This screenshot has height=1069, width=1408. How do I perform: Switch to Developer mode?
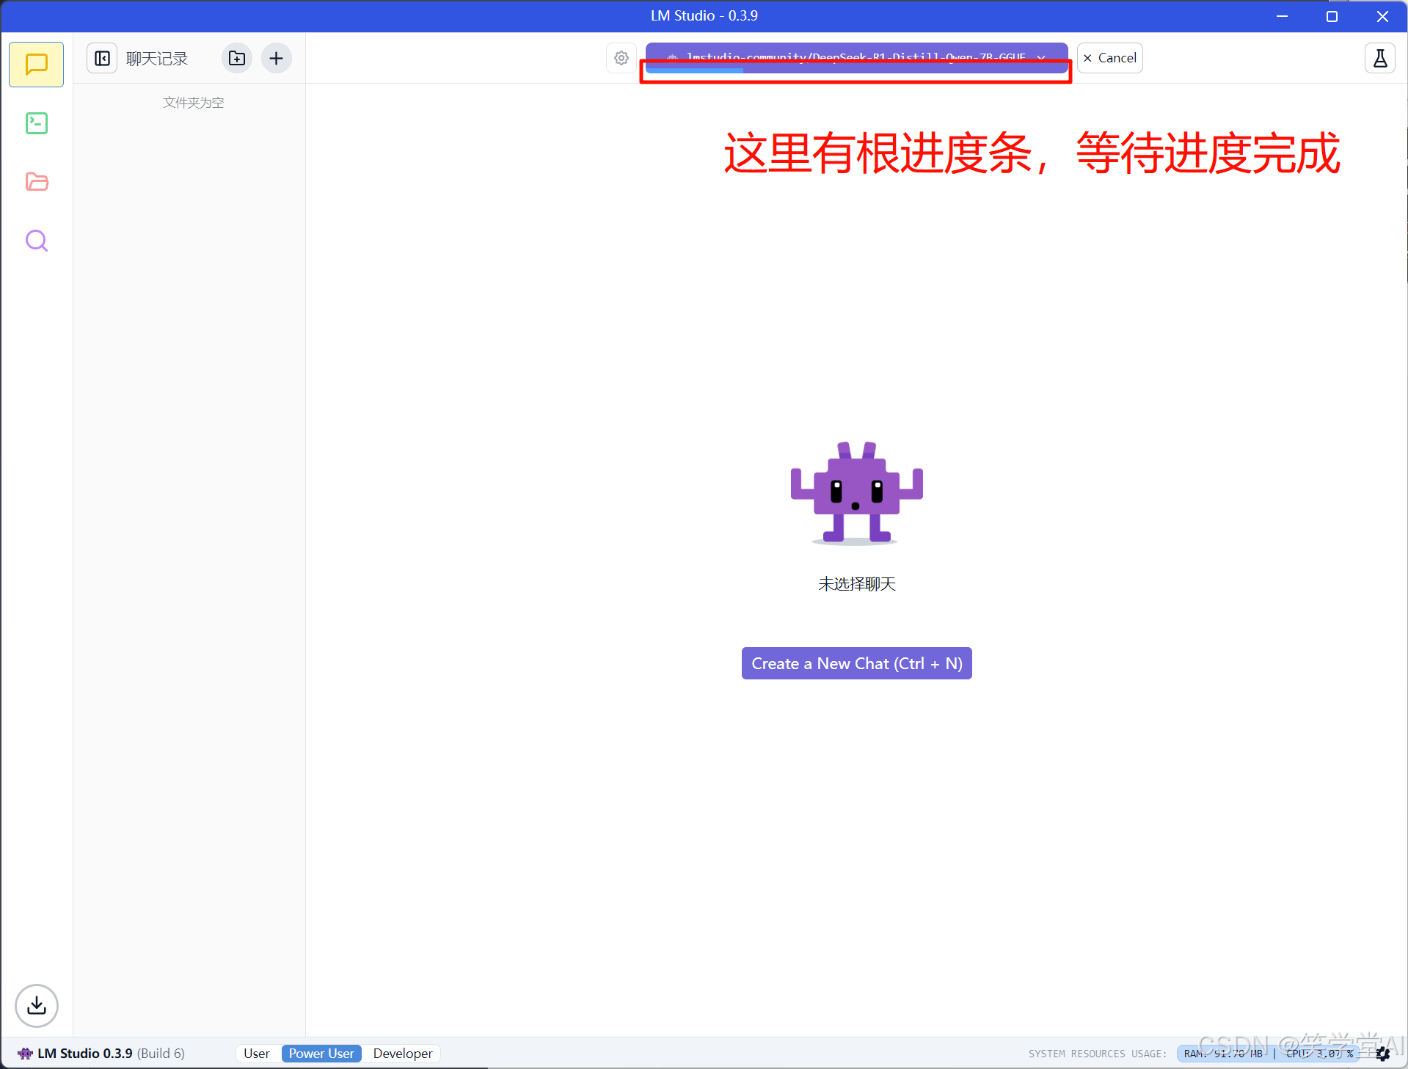tap(402, 1054)
